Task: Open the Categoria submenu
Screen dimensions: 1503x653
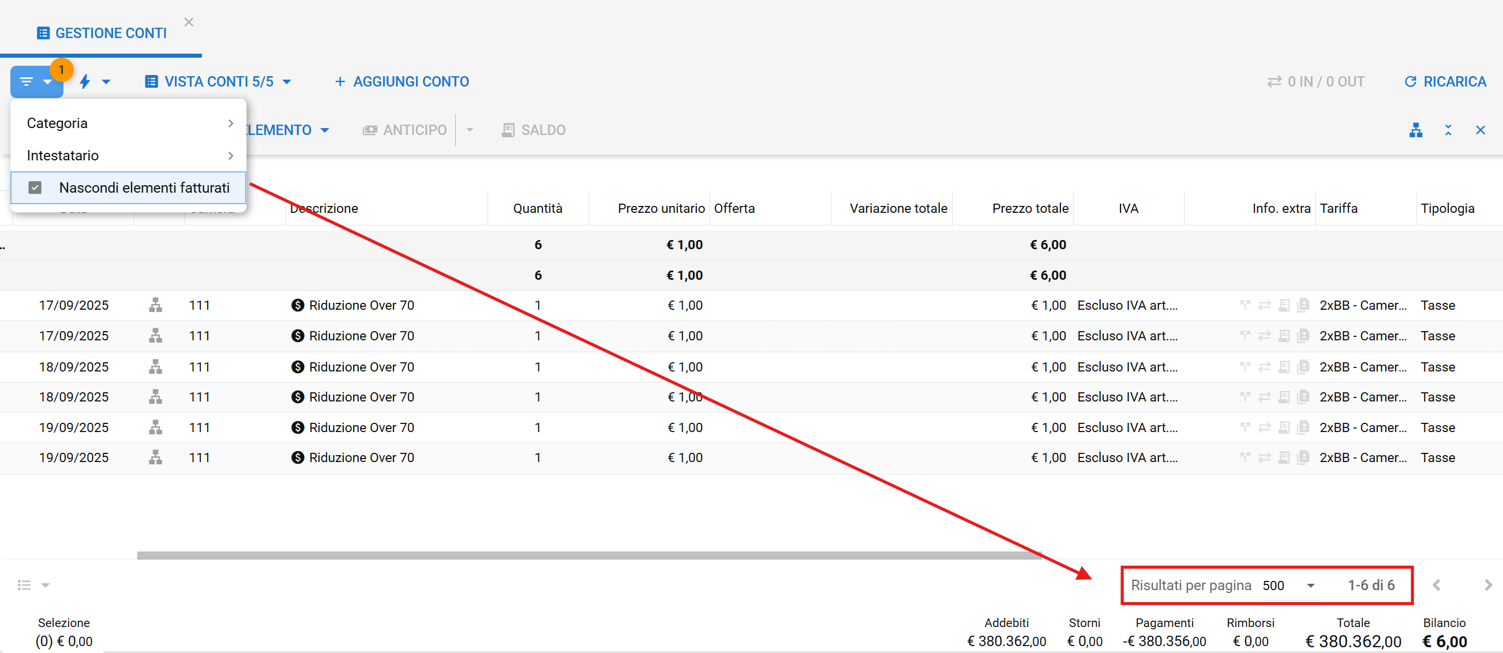Action: [x=128, y=123]
